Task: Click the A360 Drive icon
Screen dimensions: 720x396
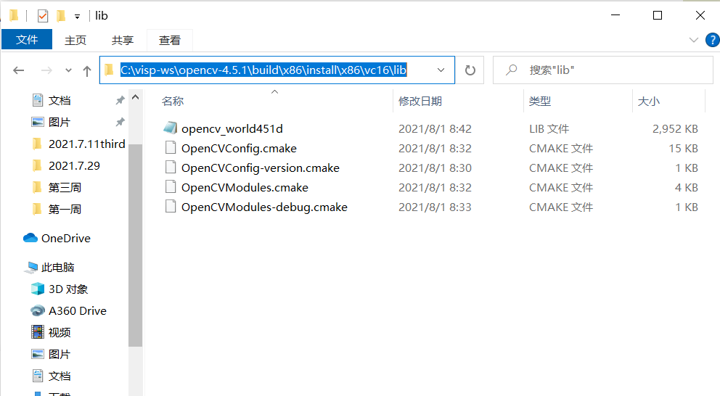Action: point(38,310)
